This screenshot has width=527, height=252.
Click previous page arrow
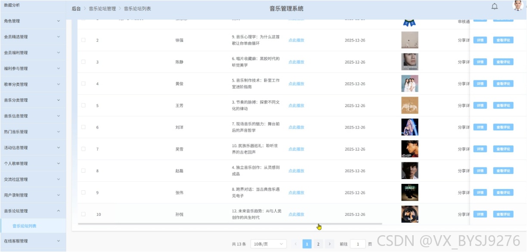pyautogui.click(x=296, y=244)
